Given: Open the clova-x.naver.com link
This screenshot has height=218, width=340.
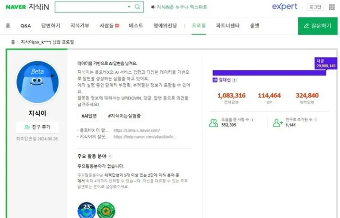Looking at the screenshot, I should 137,130.
